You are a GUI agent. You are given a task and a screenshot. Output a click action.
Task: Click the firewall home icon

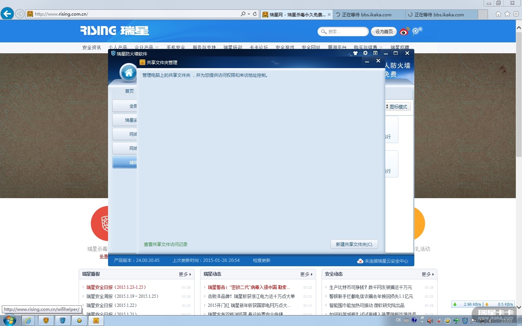click(128, 73)
